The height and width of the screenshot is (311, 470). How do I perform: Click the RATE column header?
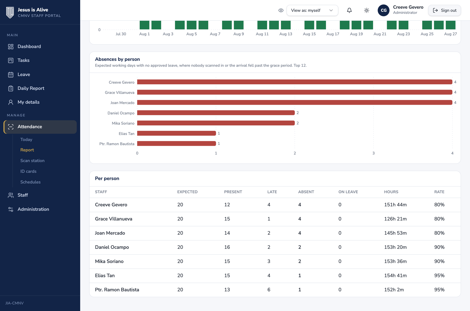tap(439, 192)
